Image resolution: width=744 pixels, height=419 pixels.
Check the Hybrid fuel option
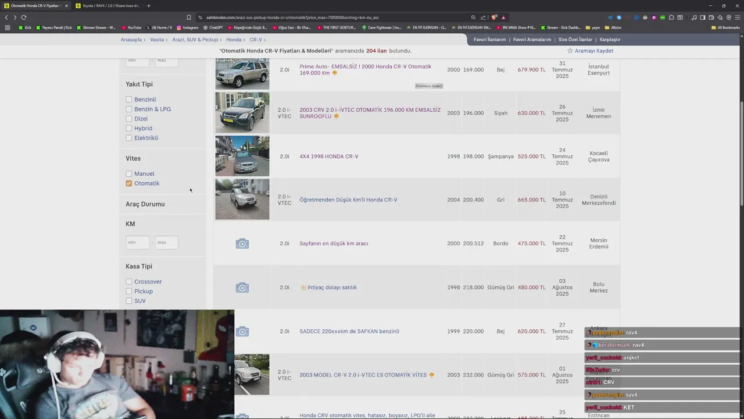(x=129, y=129)
